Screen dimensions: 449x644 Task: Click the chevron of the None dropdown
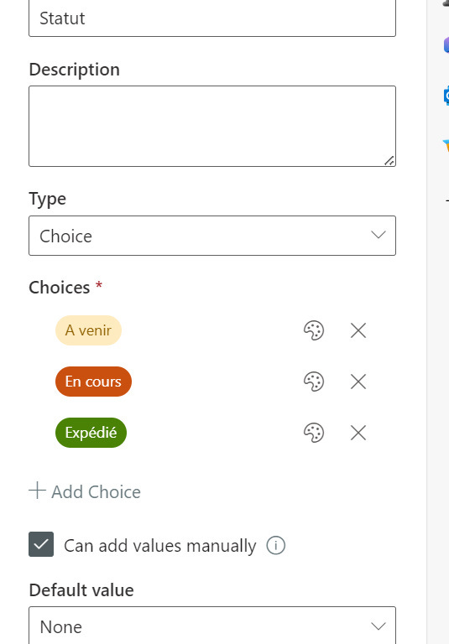378,626
